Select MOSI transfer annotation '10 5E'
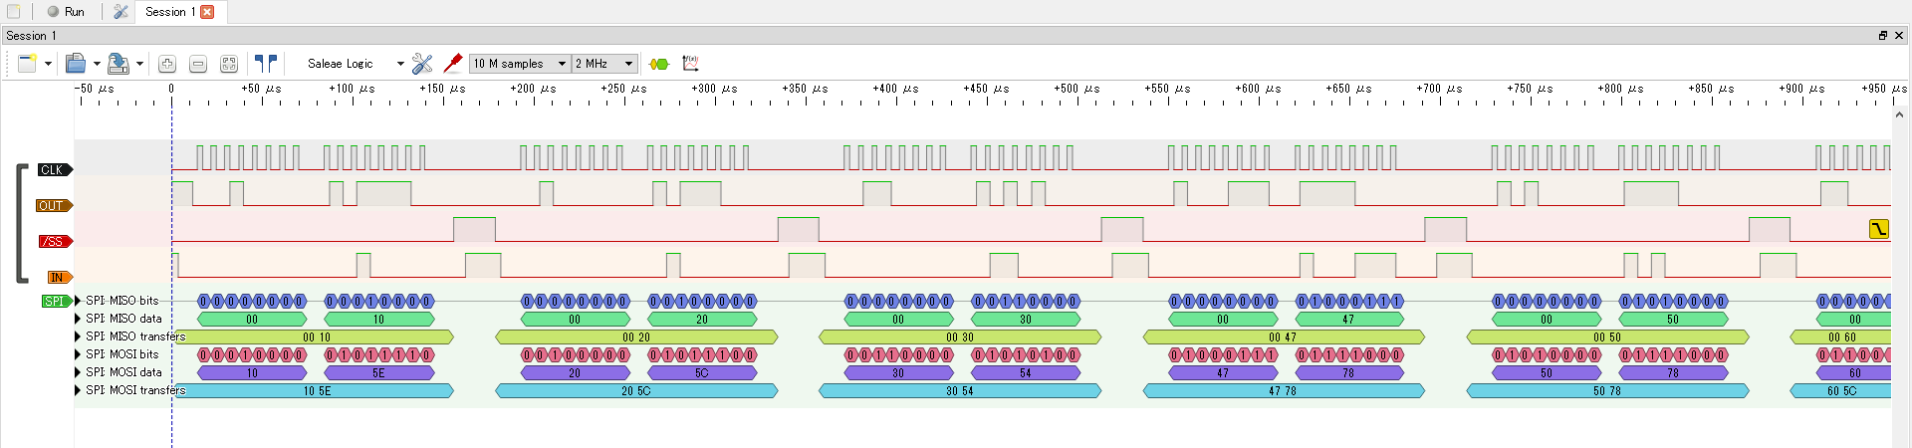The height and width of the screenshot is (448, 1912). [x=313, y=391]
